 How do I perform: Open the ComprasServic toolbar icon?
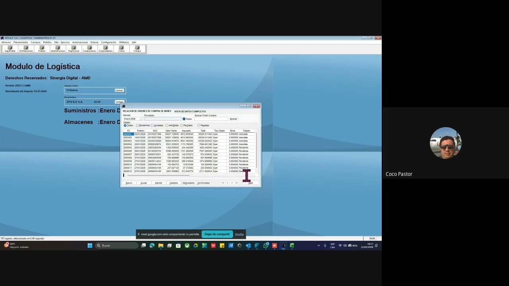(x=89, y=49)
